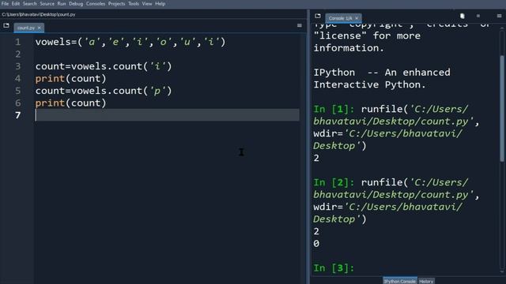Open the console pane options menu
The image size is (506, 284).
(x=499, y=16)
